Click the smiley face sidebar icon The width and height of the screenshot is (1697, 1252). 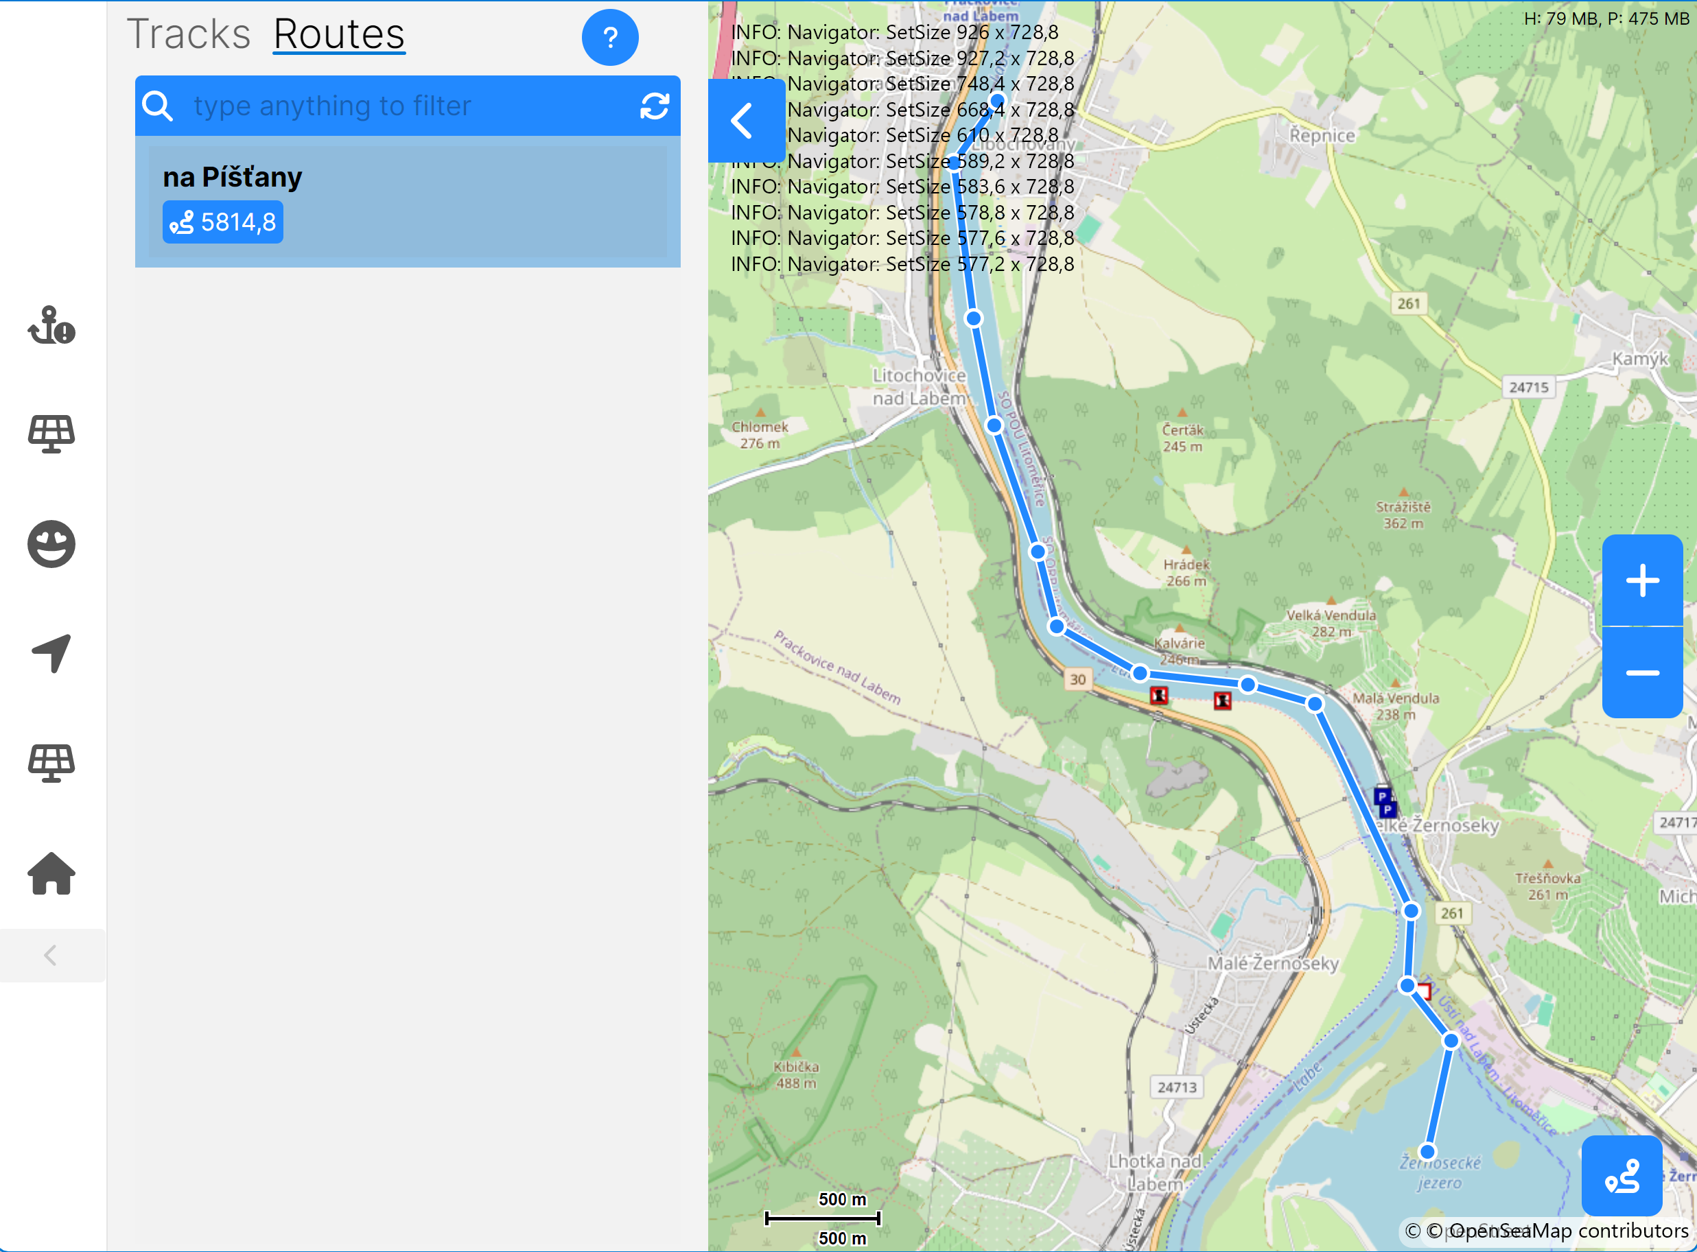click(x=51, y=544)
